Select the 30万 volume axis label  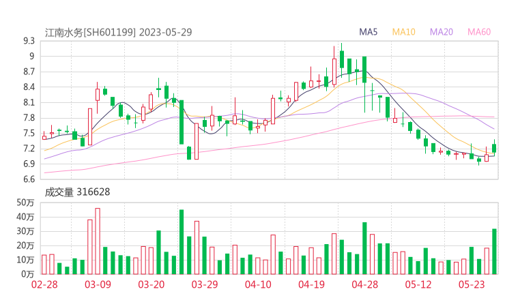click(x=25, y=231)
